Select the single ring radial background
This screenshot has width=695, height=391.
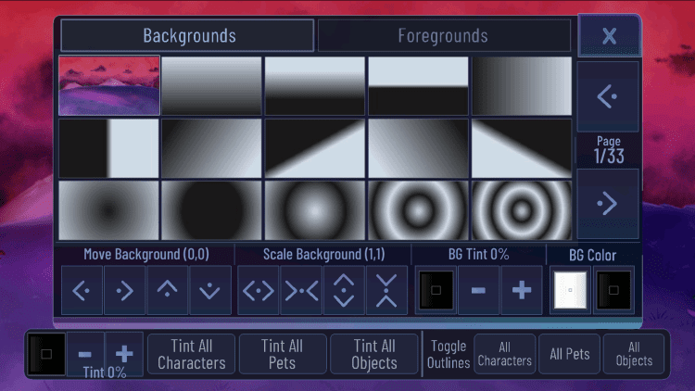pyautogui.click(x=418, y=210)
